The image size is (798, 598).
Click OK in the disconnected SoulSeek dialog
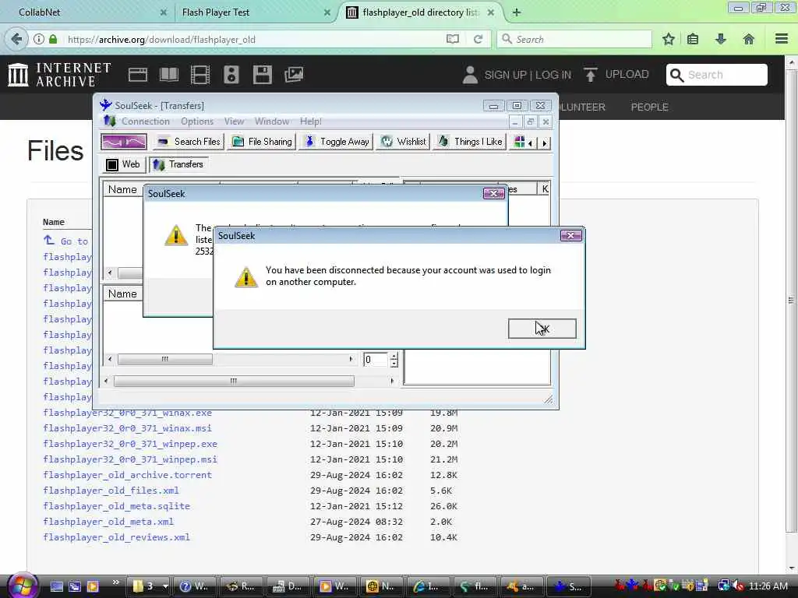pyautogui.click(x=542, y=329)
